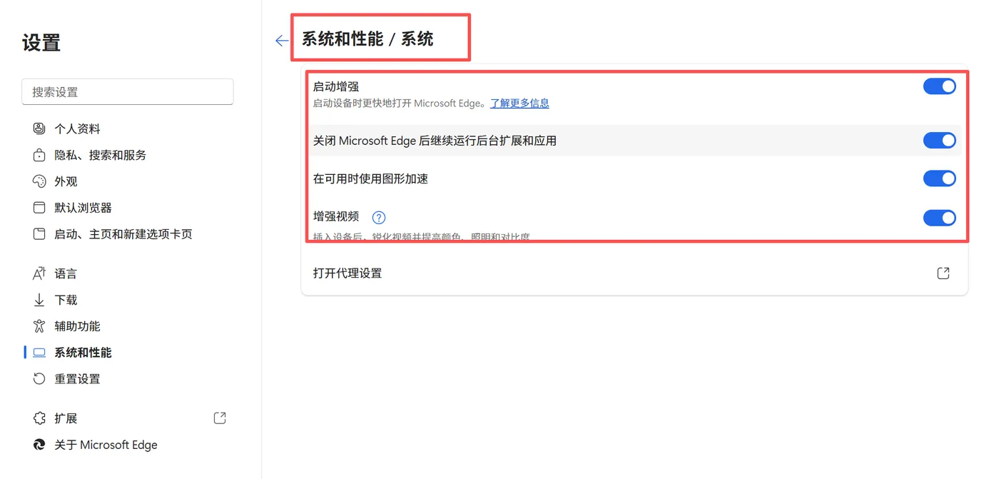The image size is (999, 479).
Task: Click the help question mark beside 增强视频
Action: (x=379, y=218)
